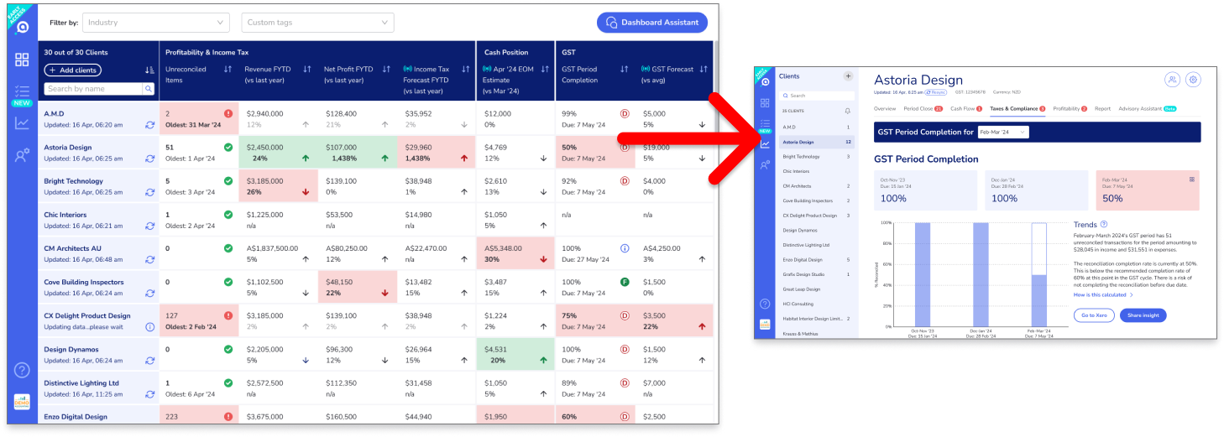Toggle sort on GST Period Completion column
Screen dimensions: 1224x437
[625, 69]
